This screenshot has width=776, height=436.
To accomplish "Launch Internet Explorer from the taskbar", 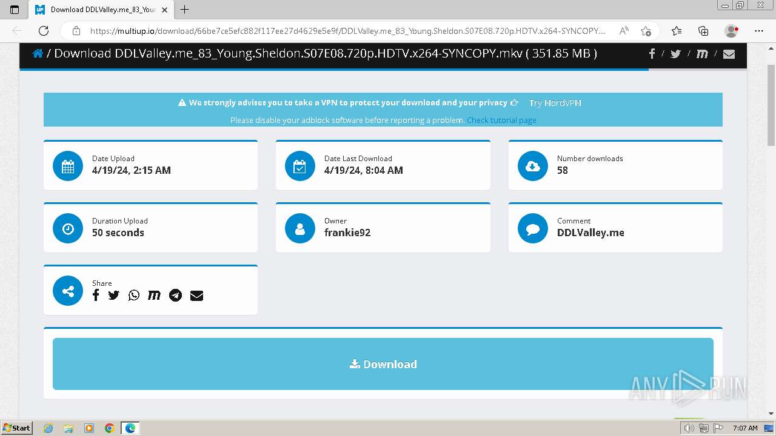I will coord(48,428).
